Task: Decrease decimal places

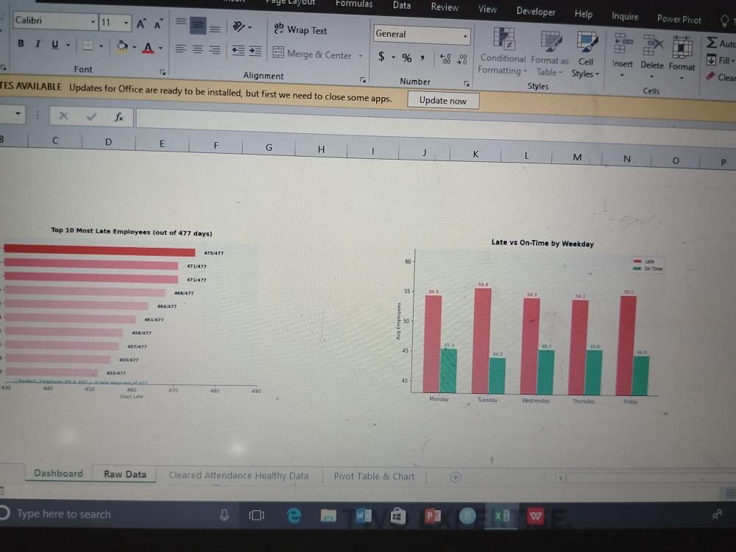Action: click(462, 59)
